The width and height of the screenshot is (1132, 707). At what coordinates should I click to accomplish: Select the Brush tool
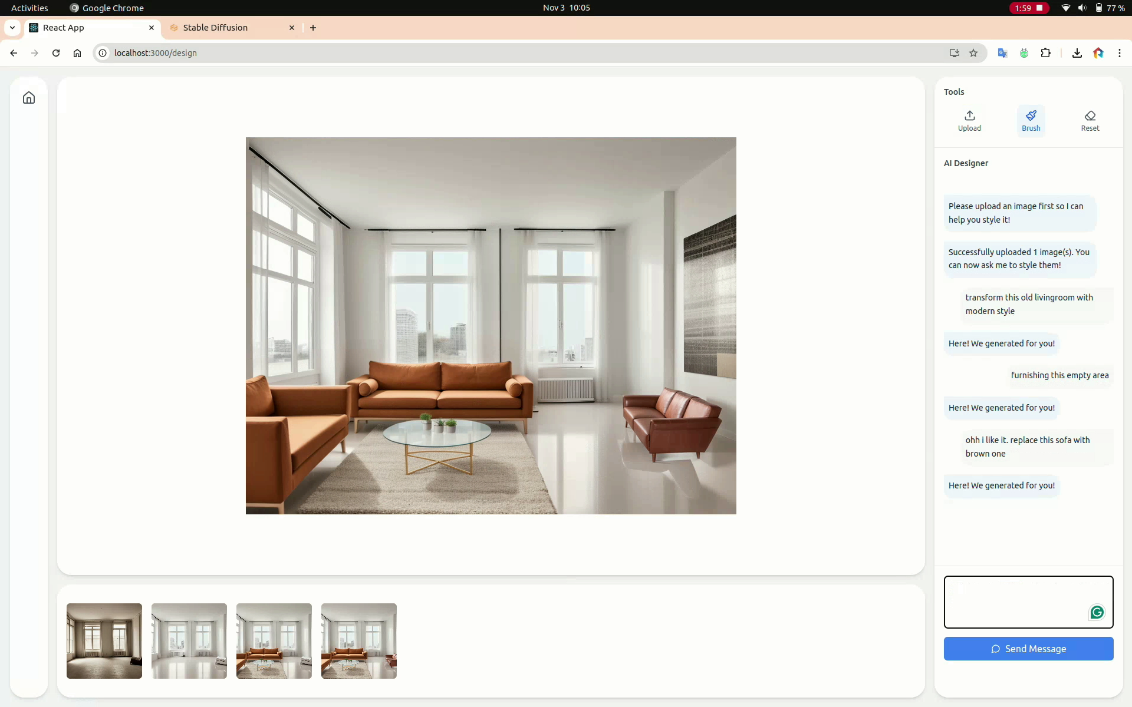pos(1031,120)
